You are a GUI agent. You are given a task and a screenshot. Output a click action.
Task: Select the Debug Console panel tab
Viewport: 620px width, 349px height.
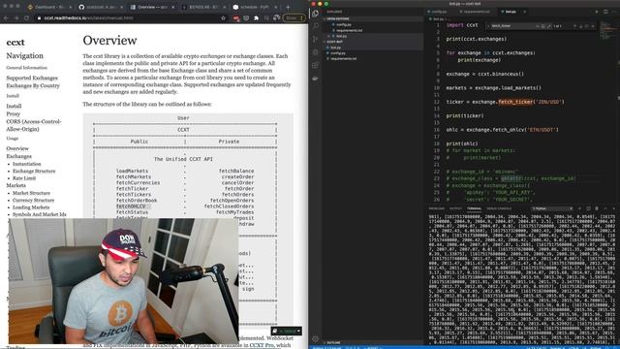499,208
